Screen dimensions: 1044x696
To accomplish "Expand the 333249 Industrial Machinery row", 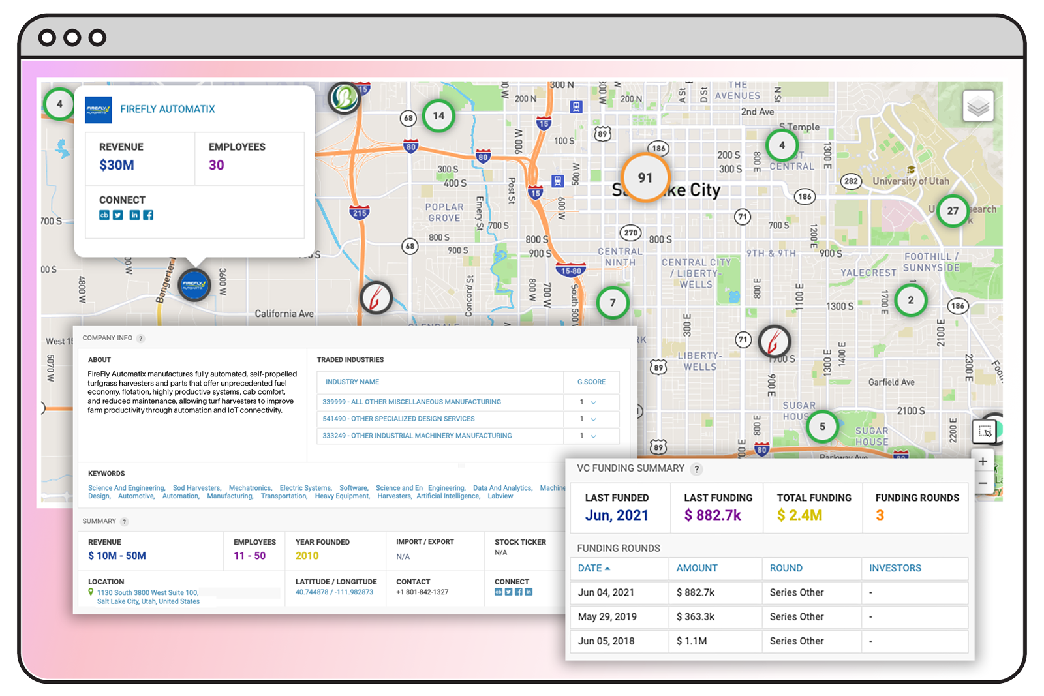I will click(593, 436).
